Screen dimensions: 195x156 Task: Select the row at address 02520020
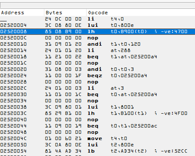point(97,69)
